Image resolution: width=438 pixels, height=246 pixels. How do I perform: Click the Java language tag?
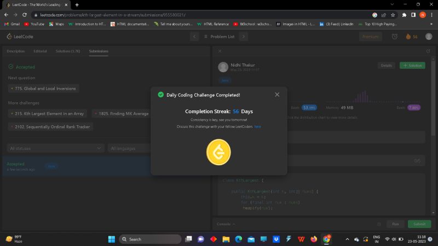pos(225,80)
